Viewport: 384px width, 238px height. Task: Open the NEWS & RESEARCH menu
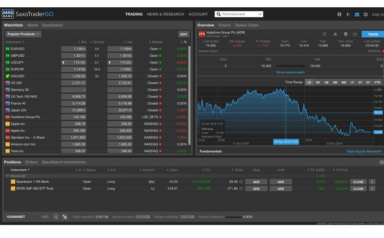click(x=165, y=14)
